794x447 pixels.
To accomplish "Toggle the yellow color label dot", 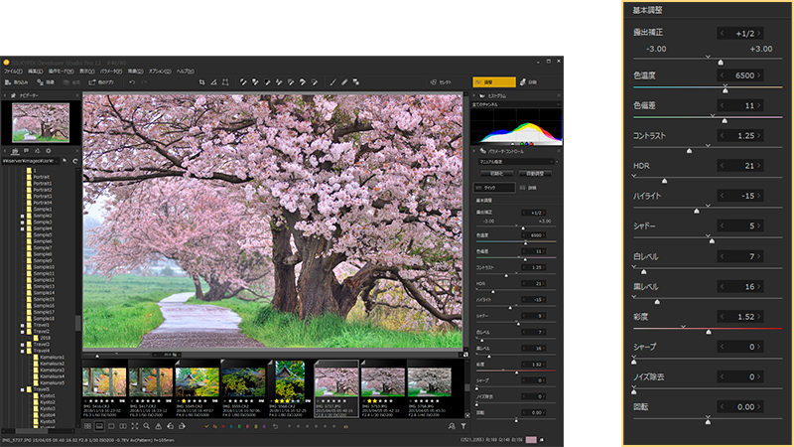I will coord(256,427).
